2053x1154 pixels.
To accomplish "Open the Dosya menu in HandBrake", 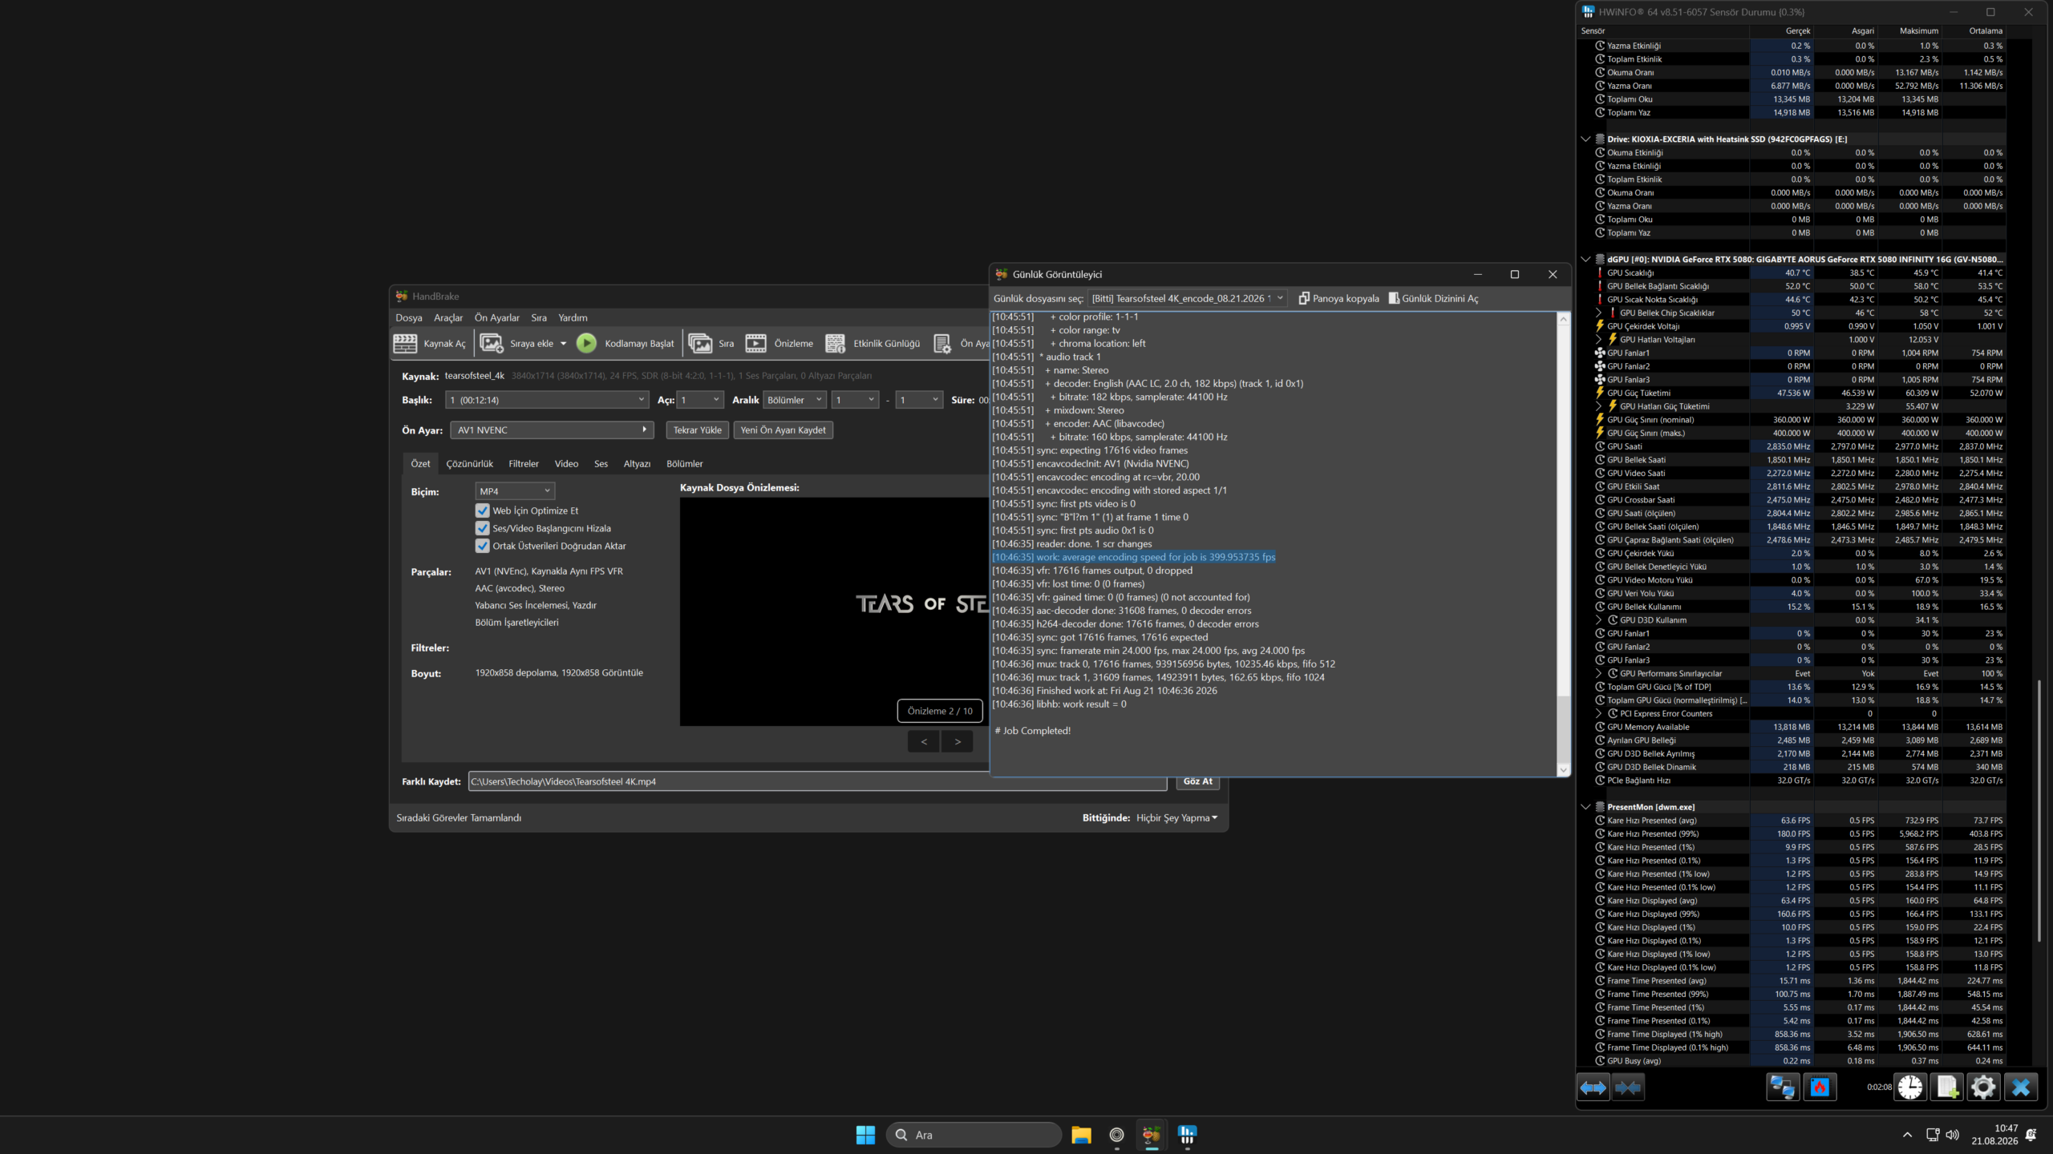I will click(409, 318).
